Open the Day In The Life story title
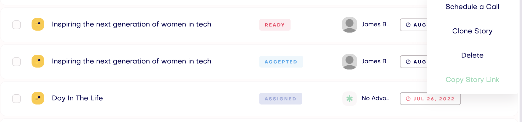 coord(77,98)
